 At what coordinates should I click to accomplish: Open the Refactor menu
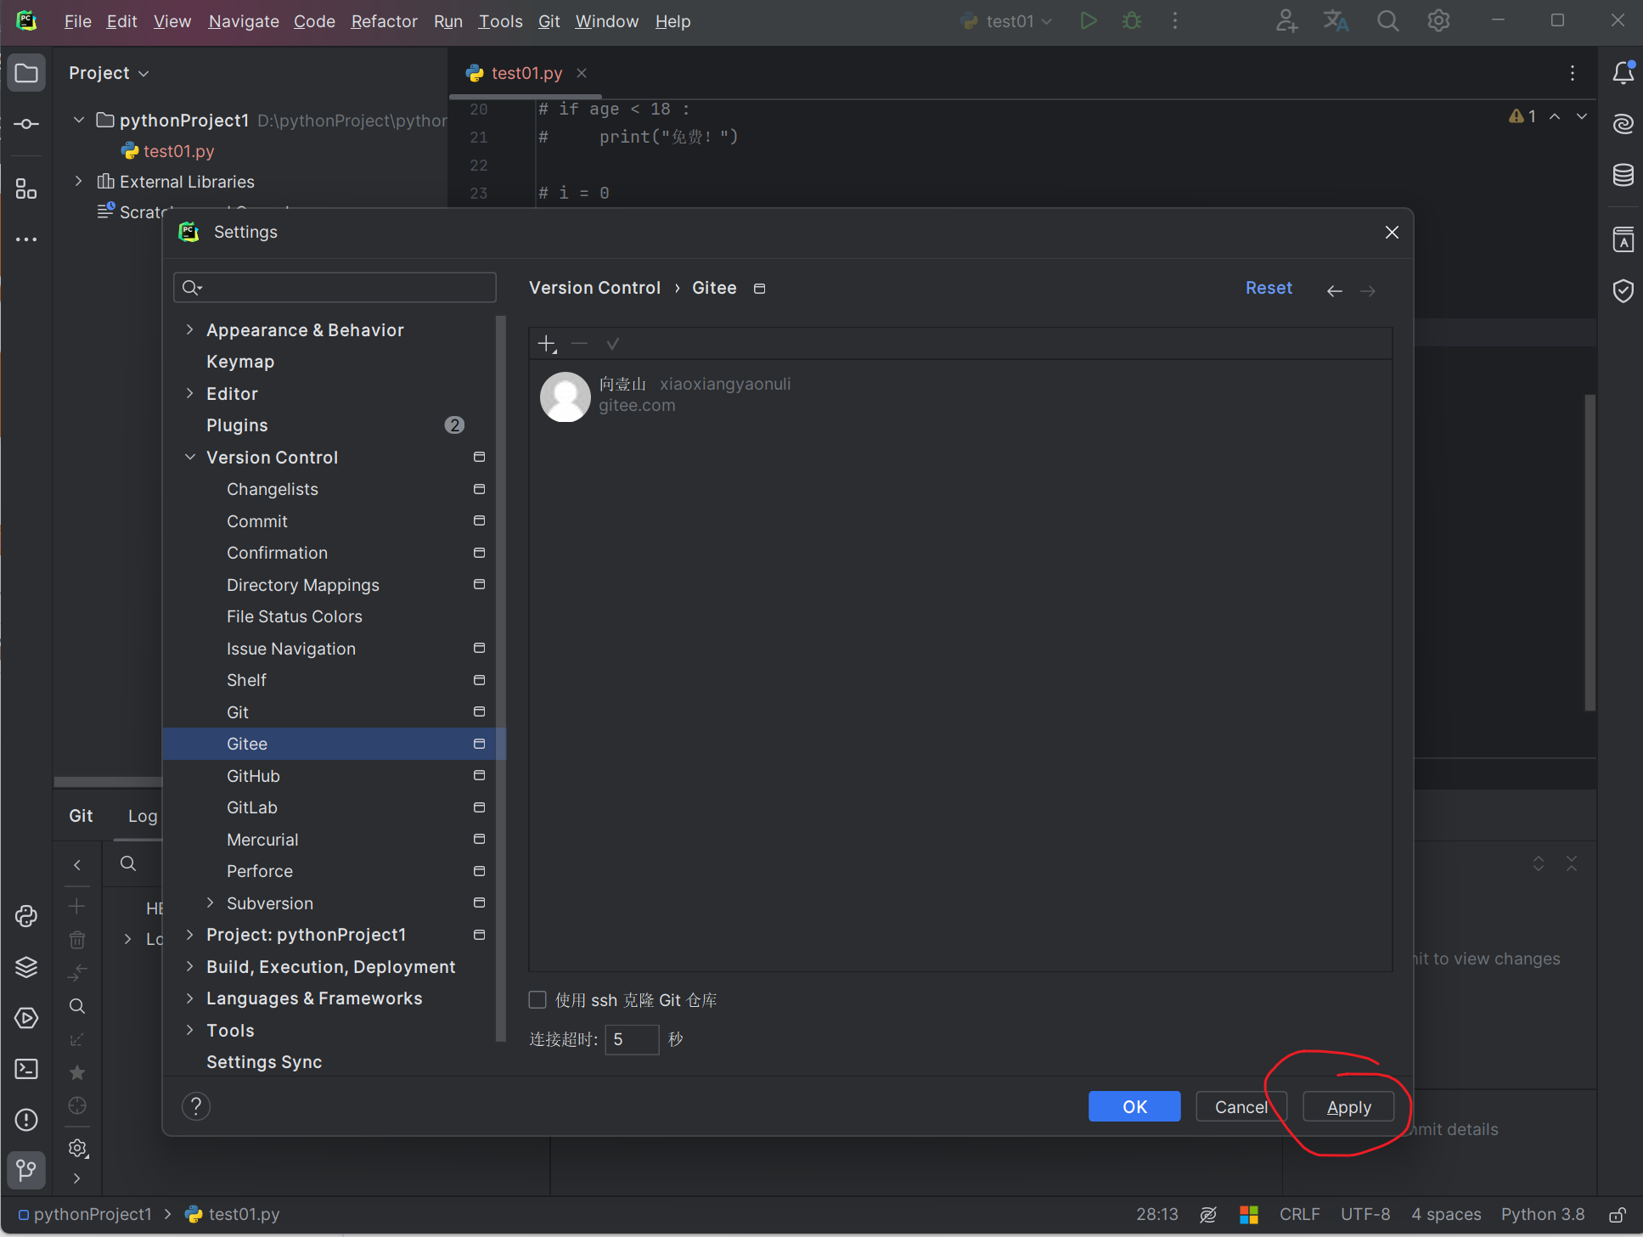click(x=384, y=21)
